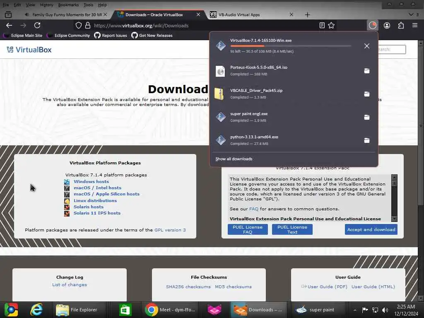
Task: Click PUEL License FAQ button
Action: click(x=248, y=229)
